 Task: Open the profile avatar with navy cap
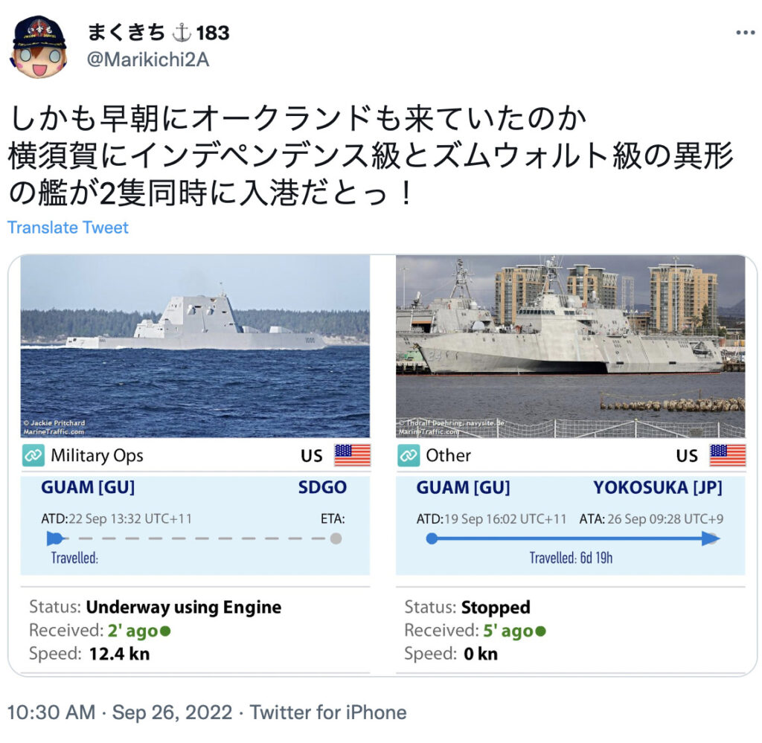39,47
